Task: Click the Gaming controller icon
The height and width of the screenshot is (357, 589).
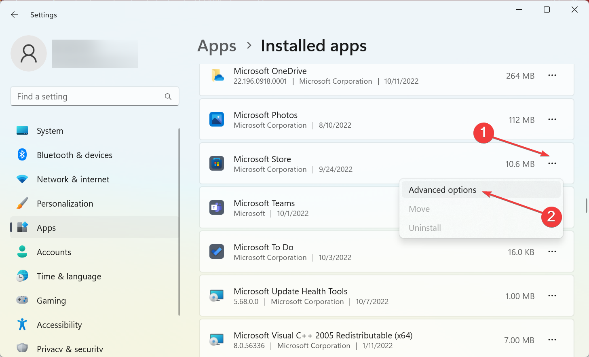Action: pos(22,300)
